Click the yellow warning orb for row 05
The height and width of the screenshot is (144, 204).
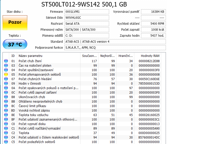pyautogui.click(x=6, y=74)
